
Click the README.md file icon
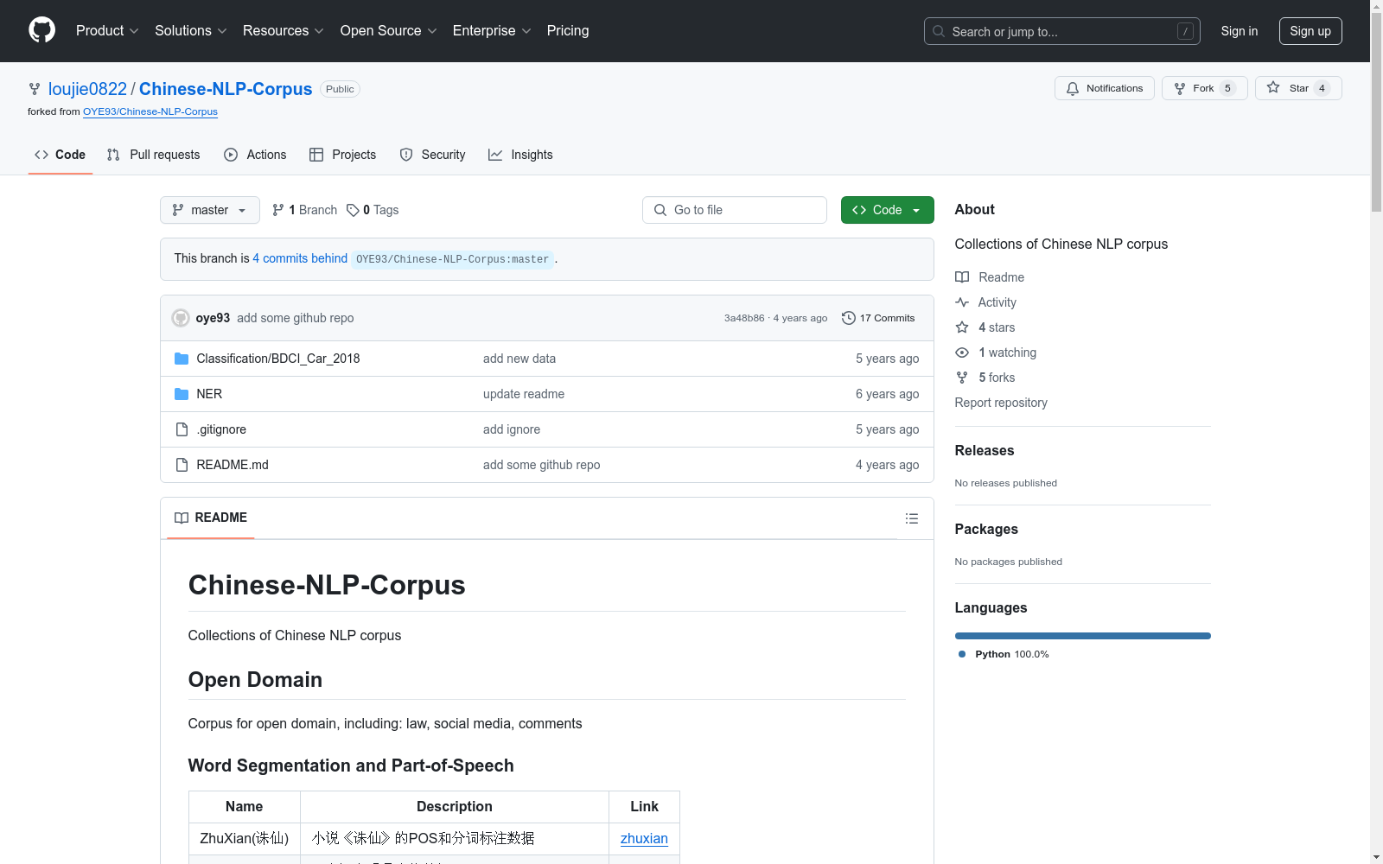click(x=182, y=465)
